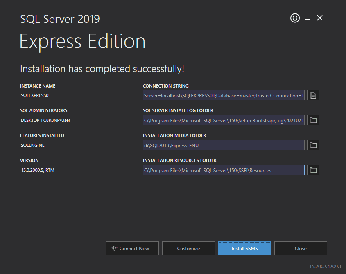Close the SQL Server 2019 installer
Image resolution: width=346 pixels, height=274 pixels.
pyautogui.click(x=301, y=248)
